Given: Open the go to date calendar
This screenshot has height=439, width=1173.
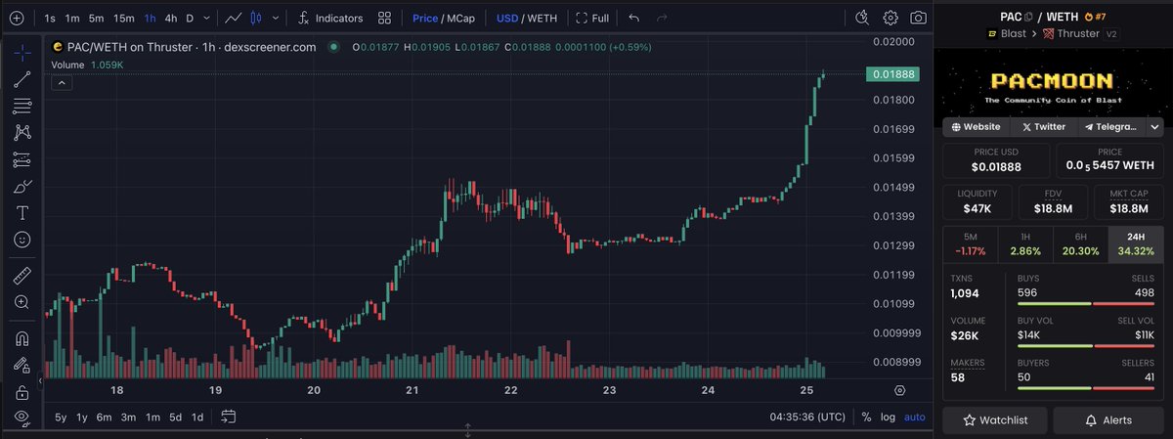Looking at the screenshot, I should pyautogui.click(x=228, y=417).
